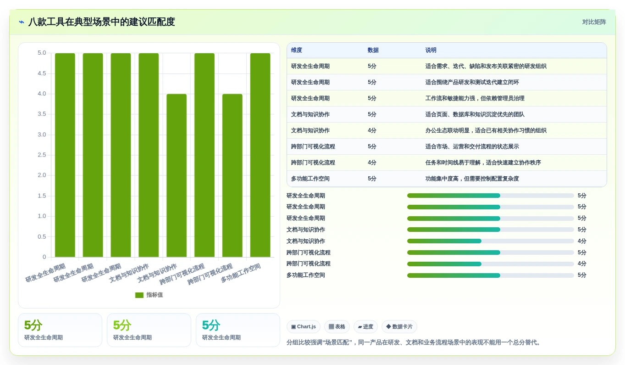Click the text 功能集中度高,但需要控制配置复杂度

tap(472, 179)
